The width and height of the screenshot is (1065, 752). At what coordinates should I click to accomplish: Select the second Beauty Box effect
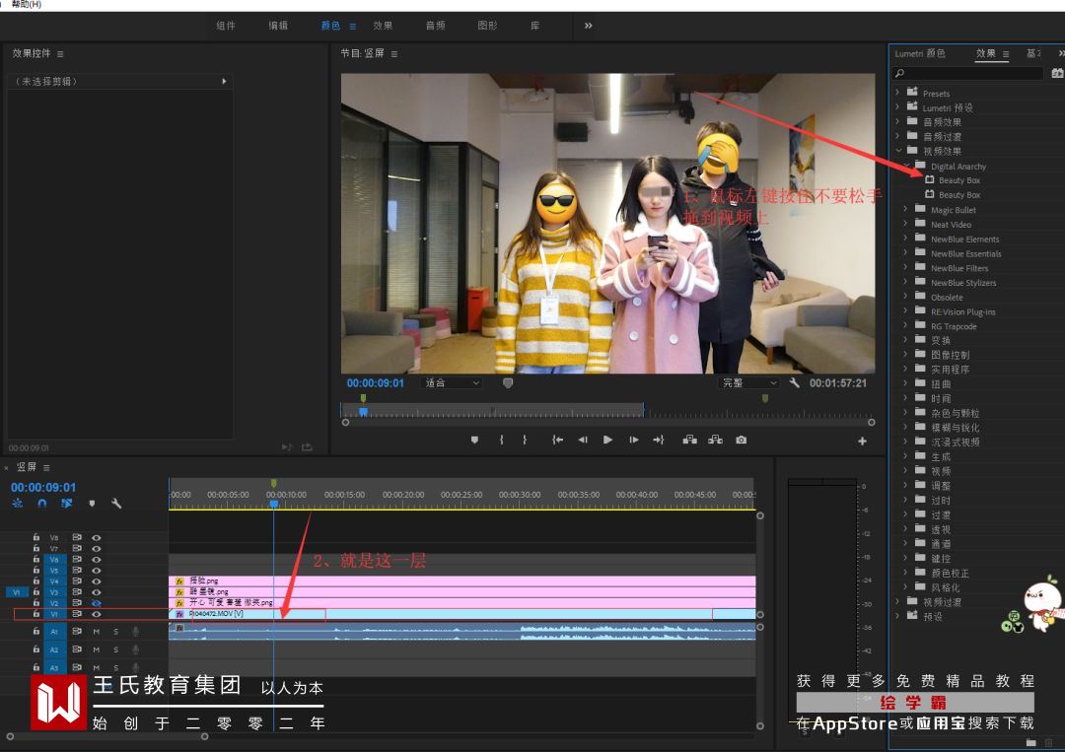point(959,195)
